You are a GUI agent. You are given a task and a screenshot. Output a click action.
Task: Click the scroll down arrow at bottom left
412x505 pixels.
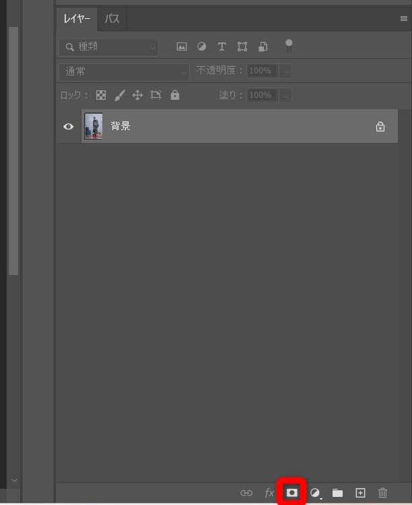14,481
